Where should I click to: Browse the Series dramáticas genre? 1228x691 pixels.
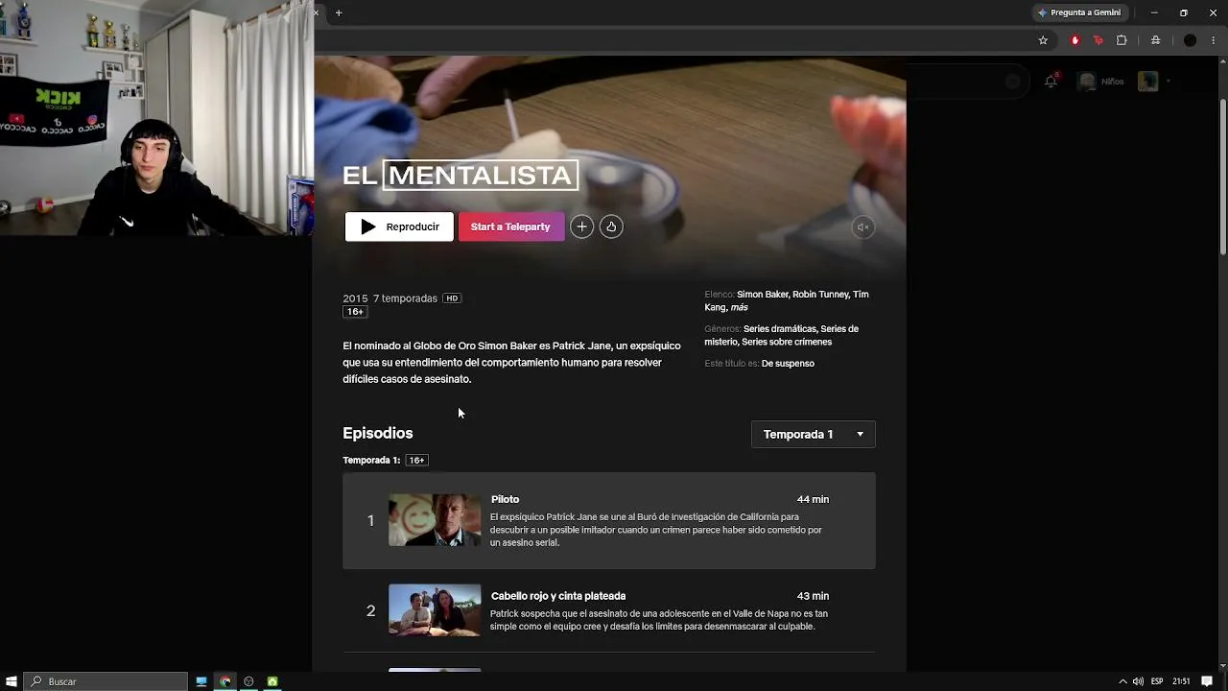[x=780, y=329]
